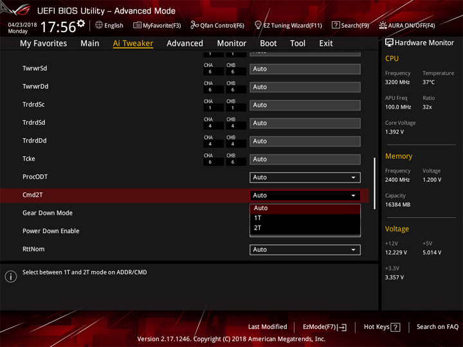Viewport: 463px width, 347px height.
Task: Open Search(F9) label
Action: click(355, 26)
